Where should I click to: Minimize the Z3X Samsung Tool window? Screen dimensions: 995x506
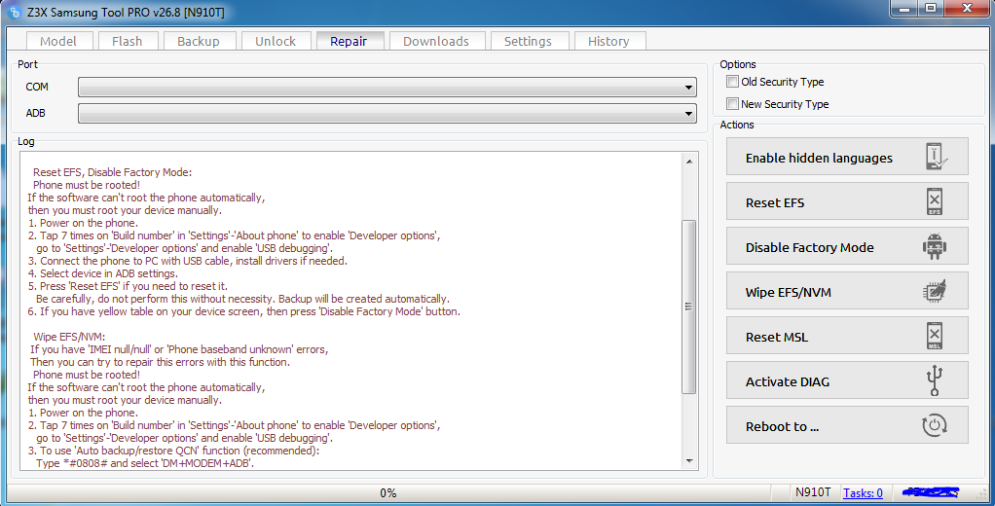click(904, 8)
